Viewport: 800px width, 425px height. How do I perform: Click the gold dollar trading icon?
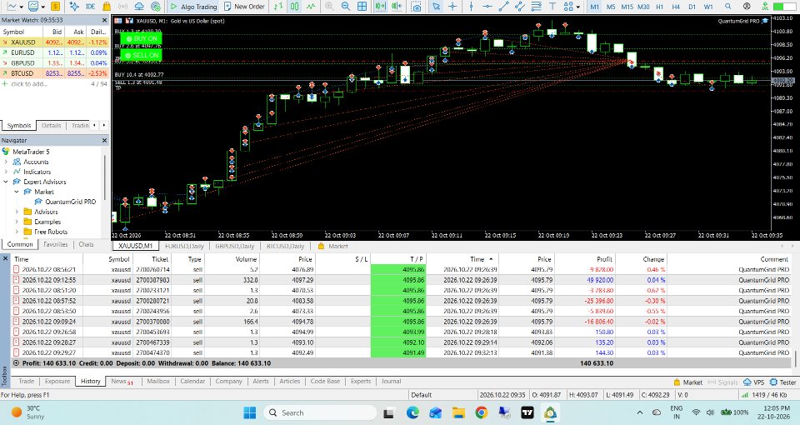click(55, 6)
